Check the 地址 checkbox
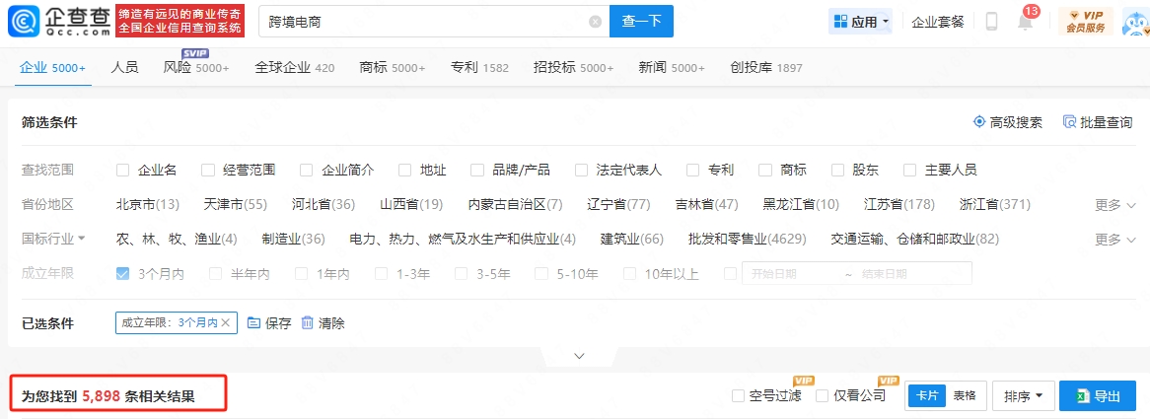Screen dimensions: 1150x419 point(404,170)
